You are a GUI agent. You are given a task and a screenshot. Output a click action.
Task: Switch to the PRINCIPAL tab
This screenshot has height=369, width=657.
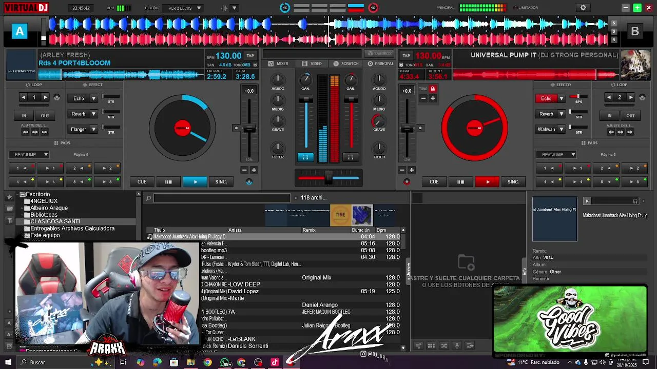(381, 64)
